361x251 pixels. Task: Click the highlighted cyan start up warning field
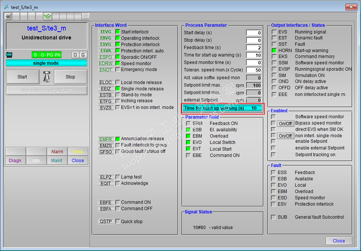click(x=222, y=108)
